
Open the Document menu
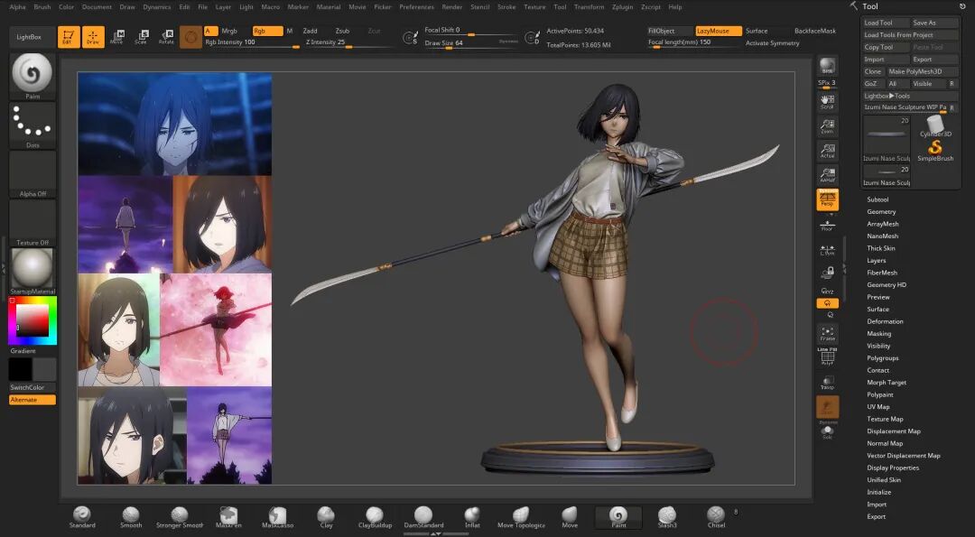(97, 7)
